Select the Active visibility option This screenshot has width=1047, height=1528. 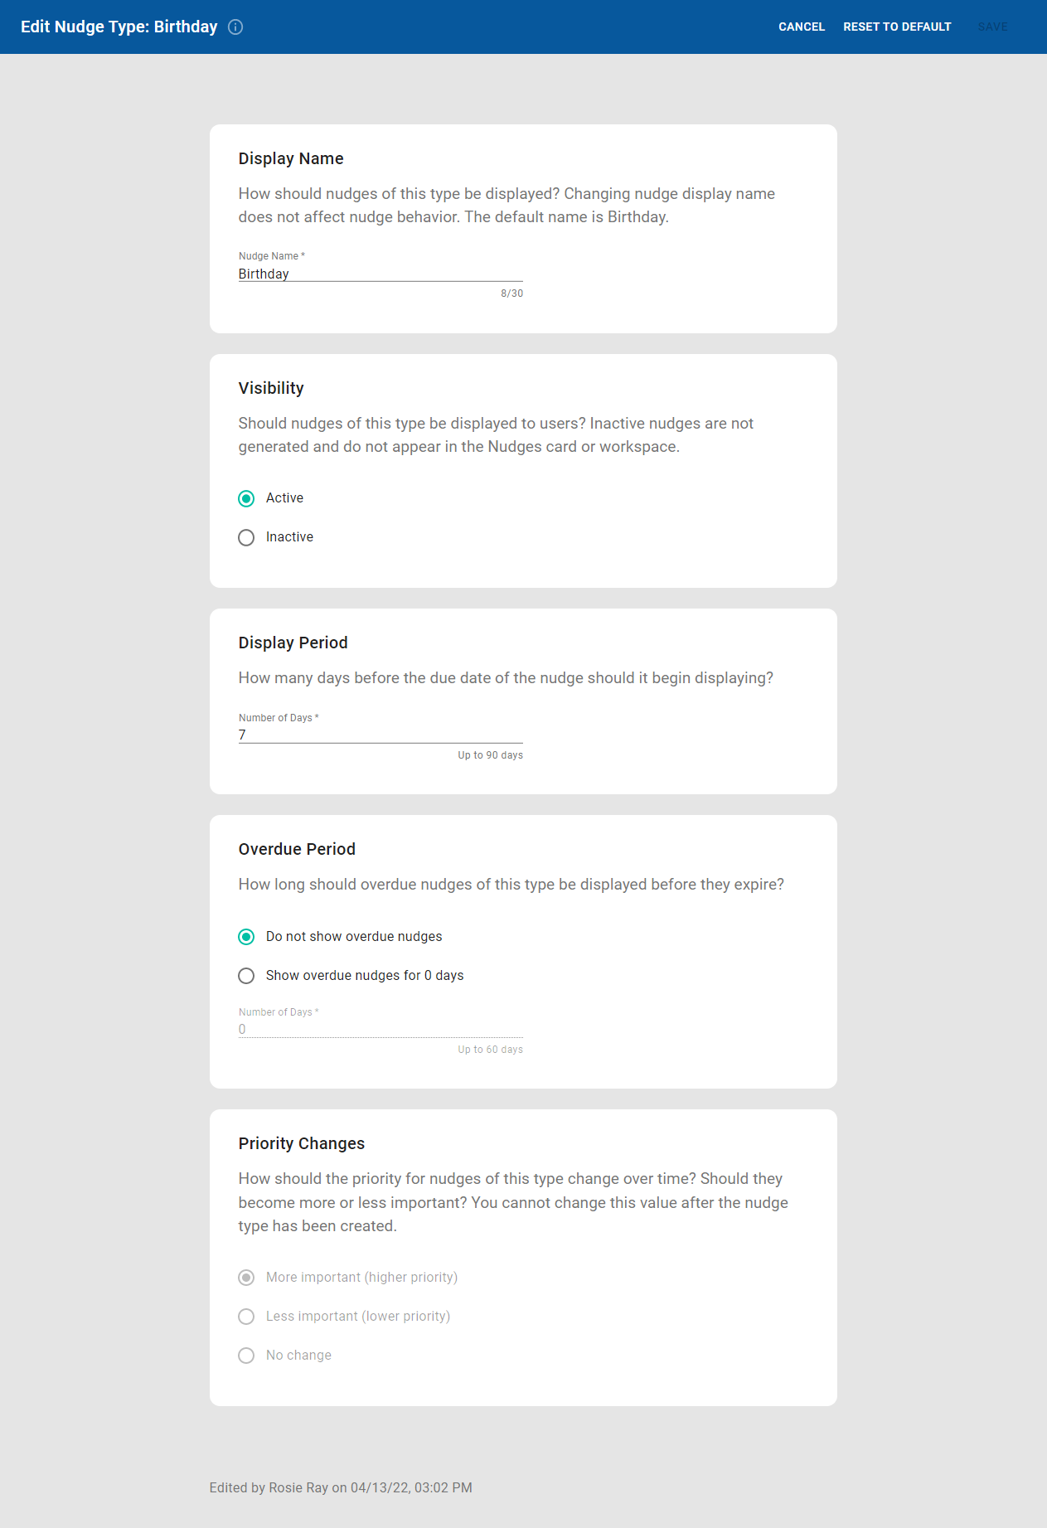[x=246, y=498]
